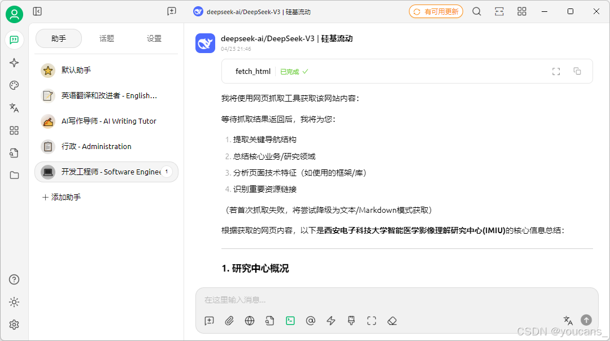This screenshot has height=341, width=610.
Task: Click the 1. 研究中心概况 heading
Action: click(255, 269)
